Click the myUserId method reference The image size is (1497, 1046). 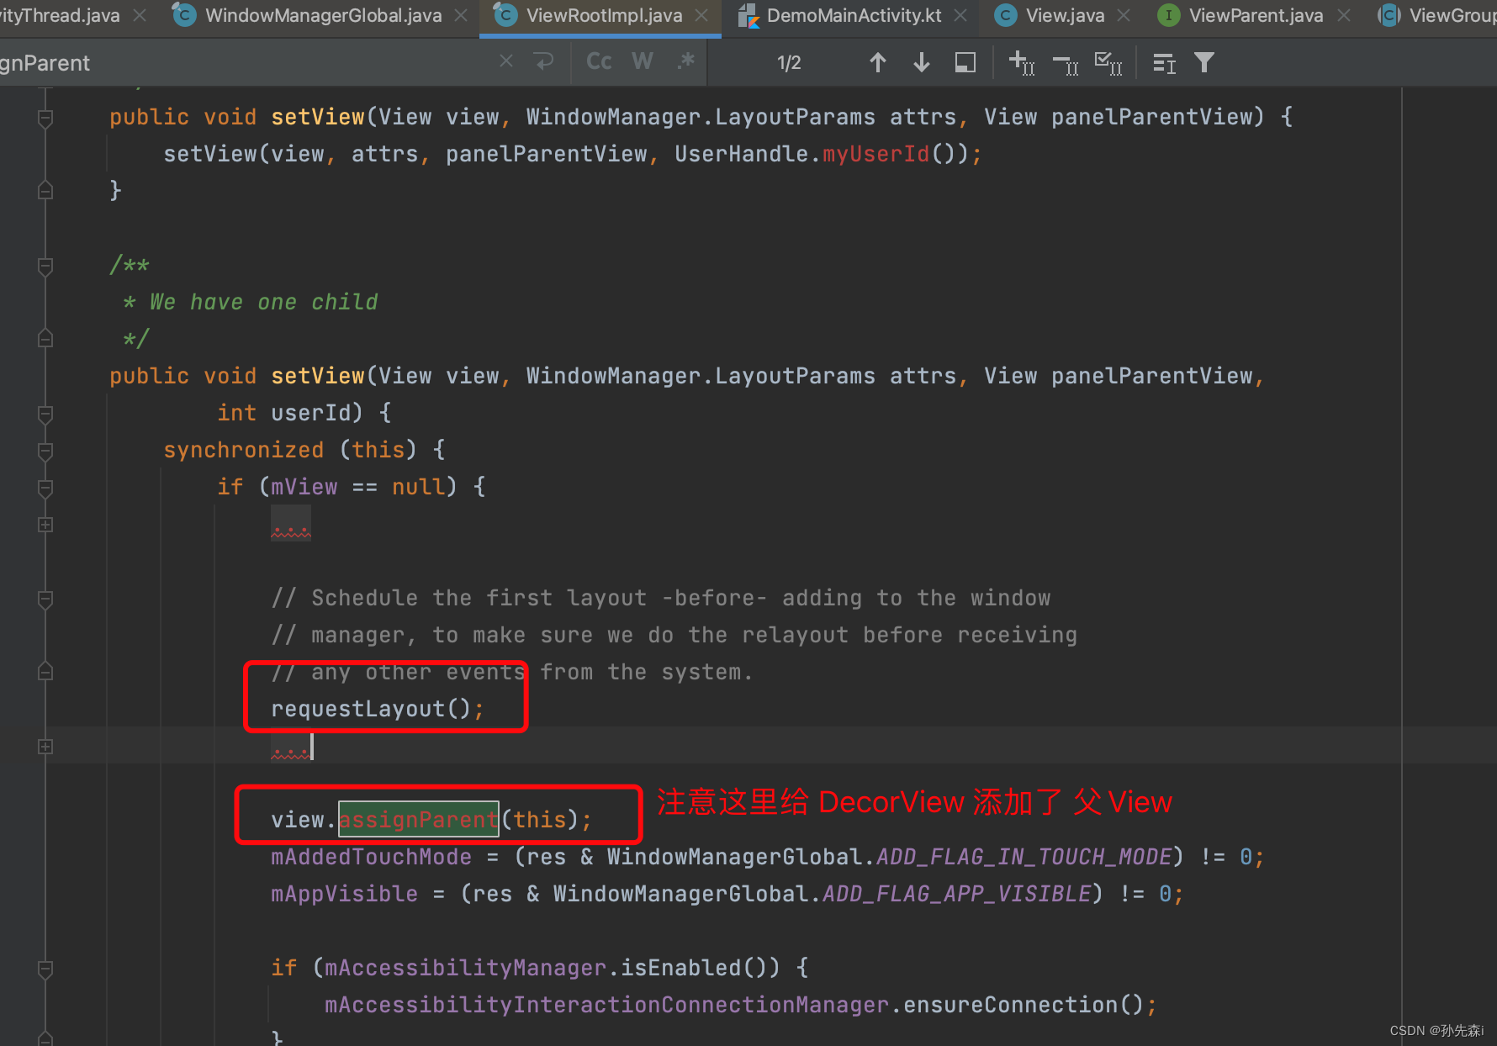[876, 154]
